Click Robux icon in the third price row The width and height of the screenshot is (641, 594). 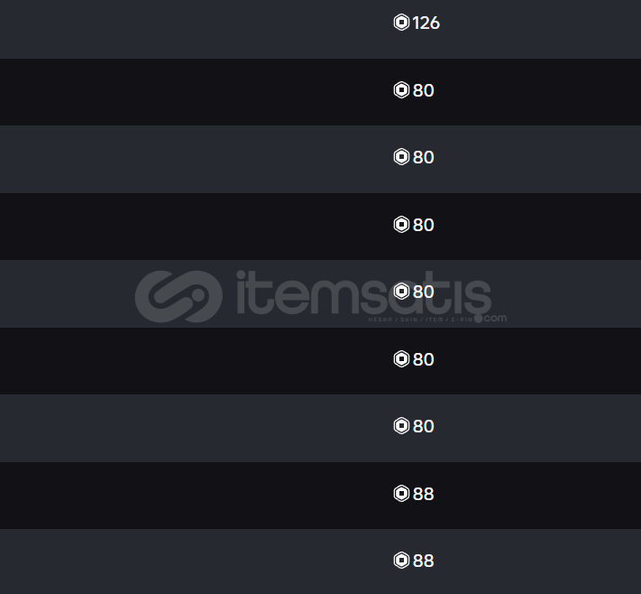click(401, 157)
